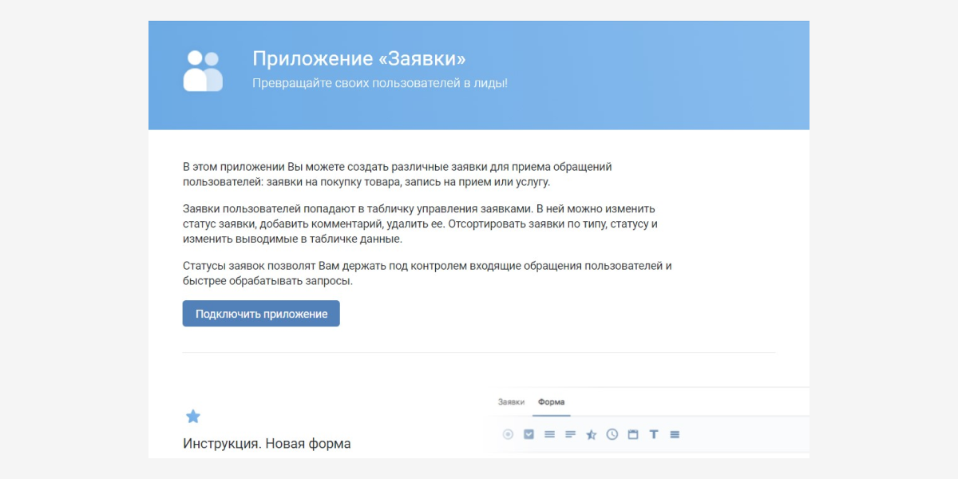Click the Приложение «Заявки» title
Image resolution: width=958 pixels, height=479 pixels.
click(x=358, y=59)
